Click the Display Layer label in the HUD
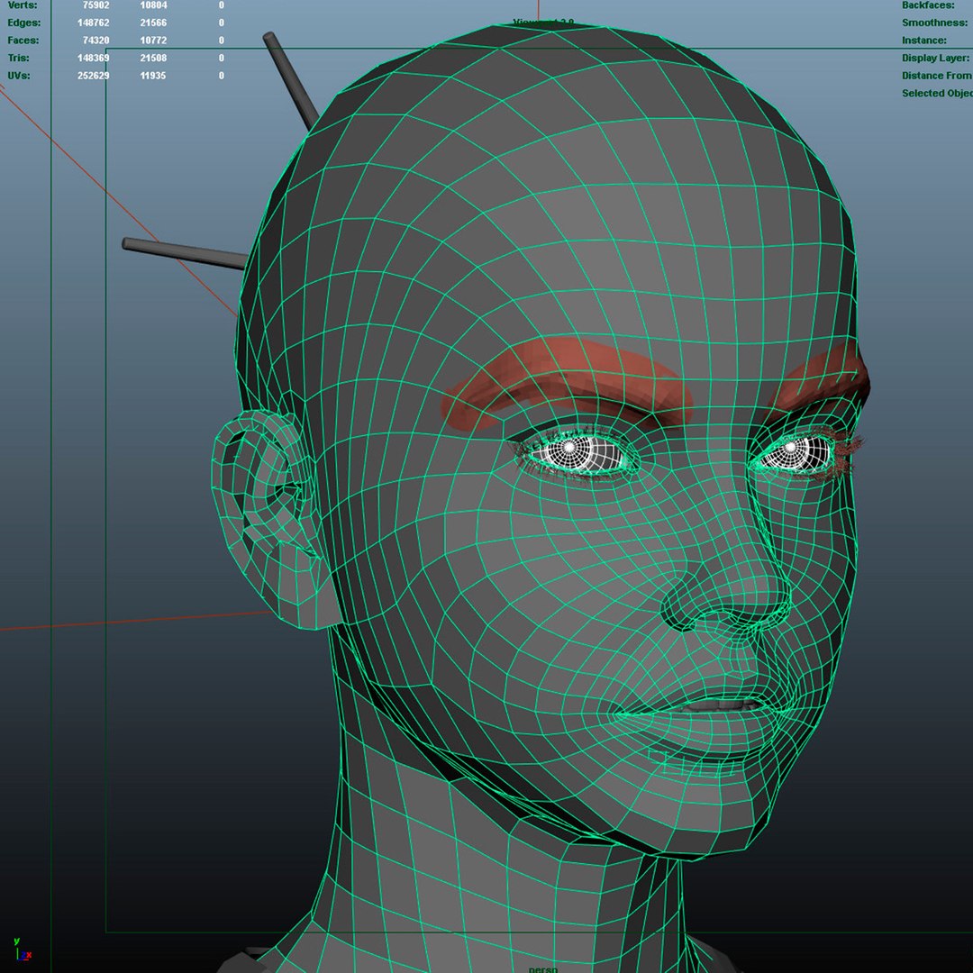The image size is (973, 973). 936,58
